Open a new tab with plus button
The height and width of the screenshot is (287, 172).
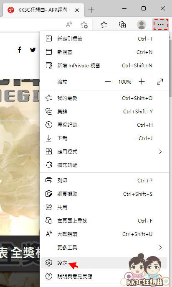[x=91, y=10]
